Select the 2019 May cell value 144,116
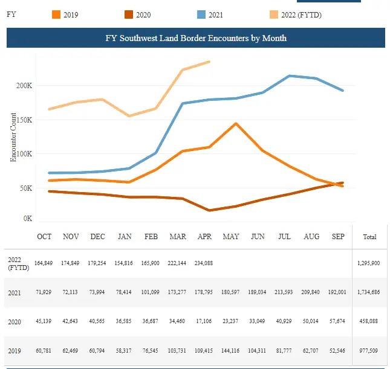 click(x=230, y=351)
